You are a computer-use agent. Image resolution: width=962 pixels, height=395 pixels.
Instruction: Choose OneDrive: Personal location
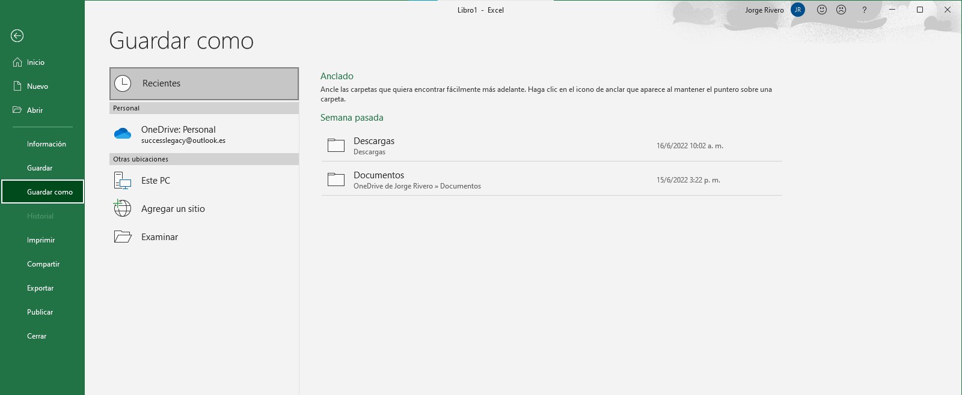click(204, 134)
